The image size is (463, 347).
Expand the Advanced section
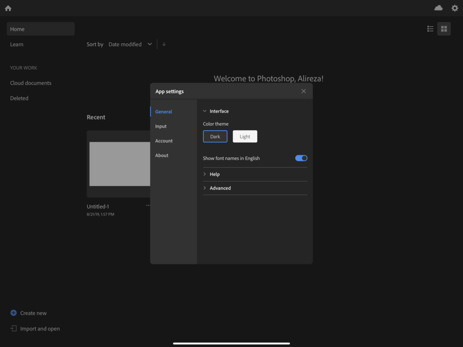[219, 188]
